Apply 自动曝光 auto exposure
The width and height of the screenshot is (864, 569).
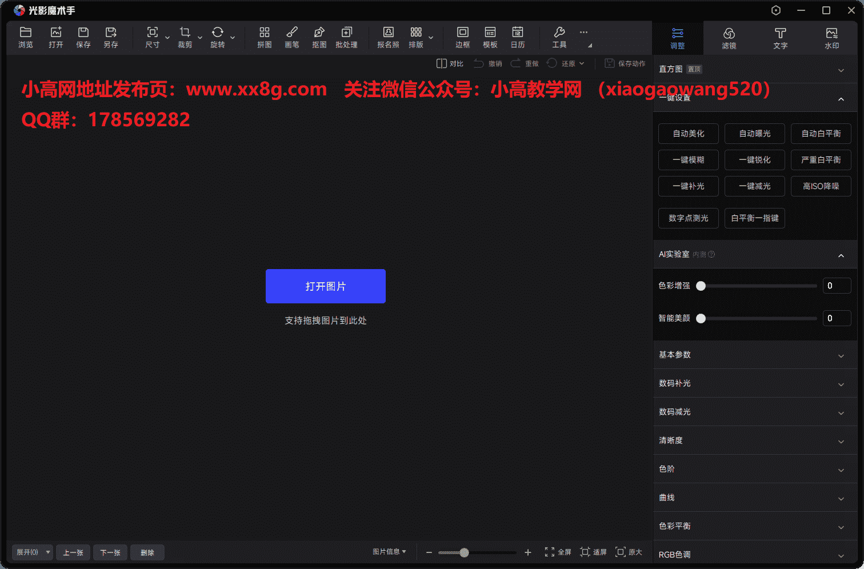tap(755, 134)
